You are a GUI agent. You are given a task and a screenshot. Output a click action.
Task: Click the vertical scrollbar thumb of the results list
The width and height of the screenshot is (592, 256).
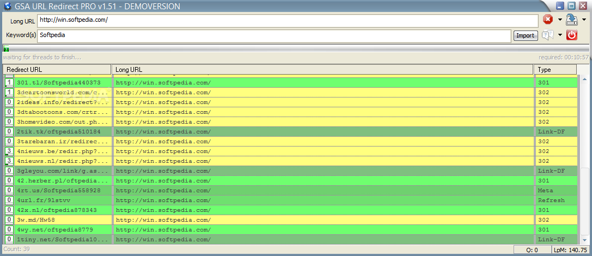click(x=585, y=201)
